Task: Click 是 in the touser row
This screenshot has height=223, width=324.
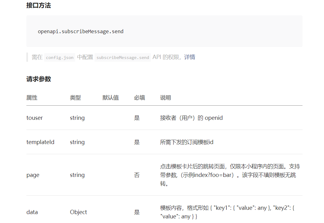Action: (x=137, y=118)
